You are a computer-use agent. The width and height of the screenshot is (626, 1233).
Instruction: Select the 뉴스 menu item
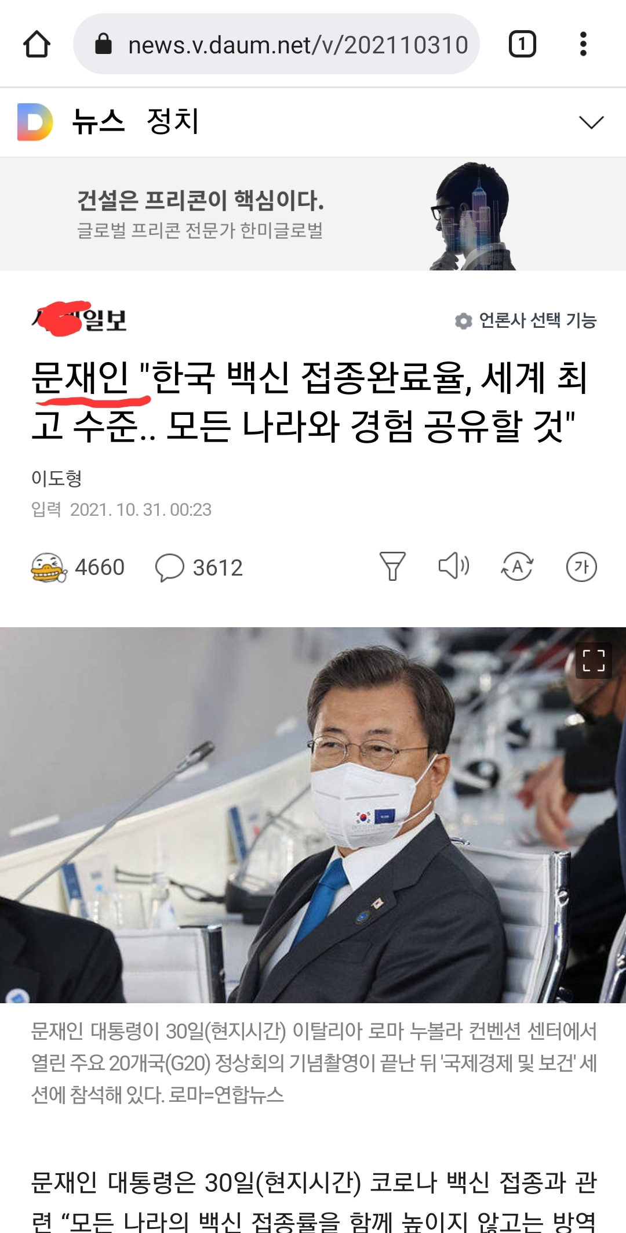pyautogui.click(x=99, y=122)
